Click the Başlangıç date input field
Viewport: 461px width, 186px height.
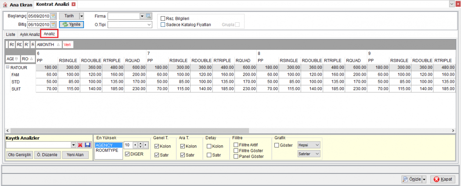pos(39,16)
